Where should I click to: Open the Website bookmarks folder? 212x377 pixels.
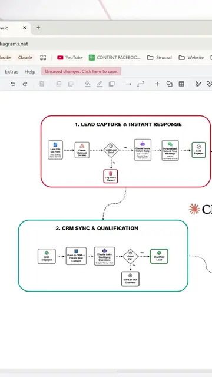(191, 58)
